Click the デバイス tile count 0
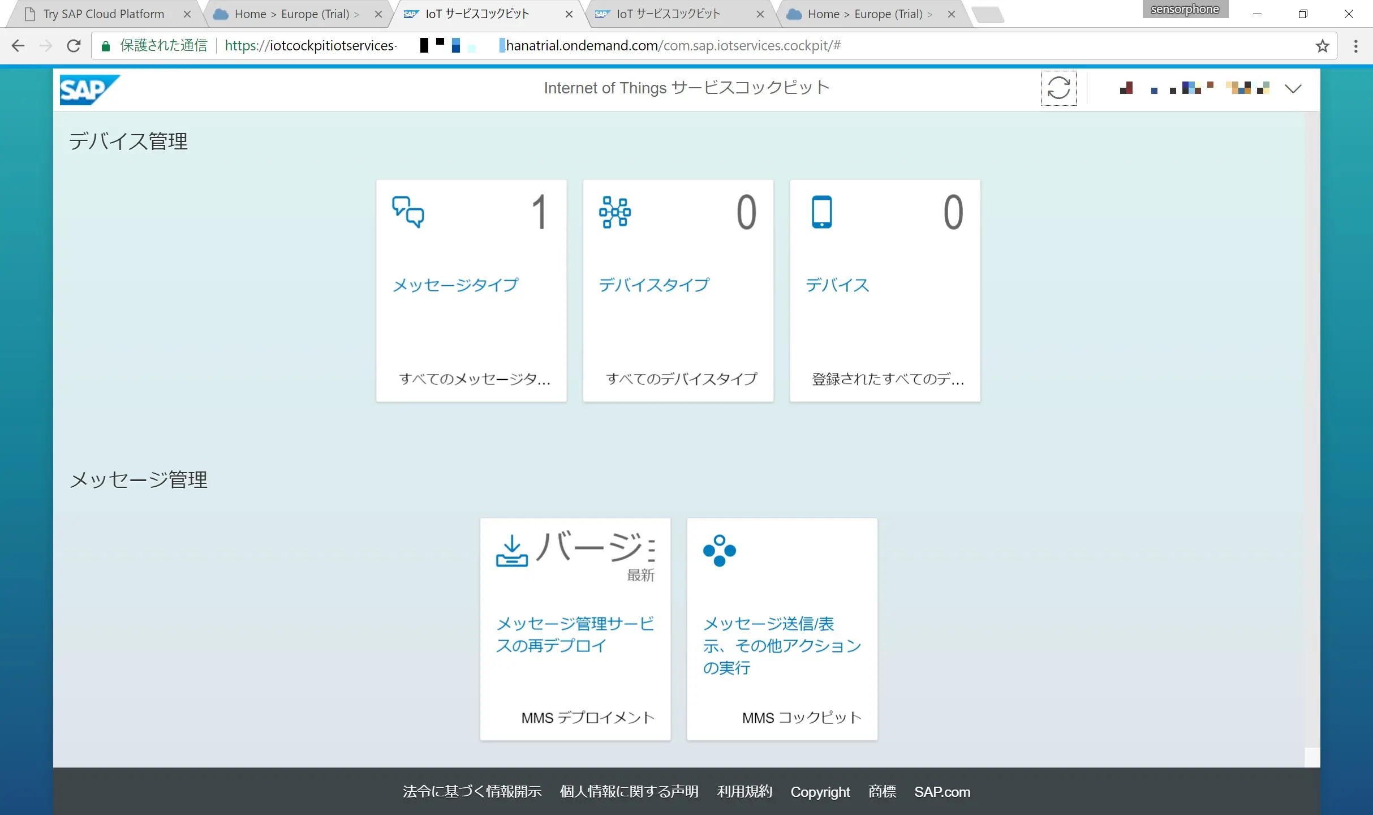This screenshot has height=815, width=1373. [953, 212]
